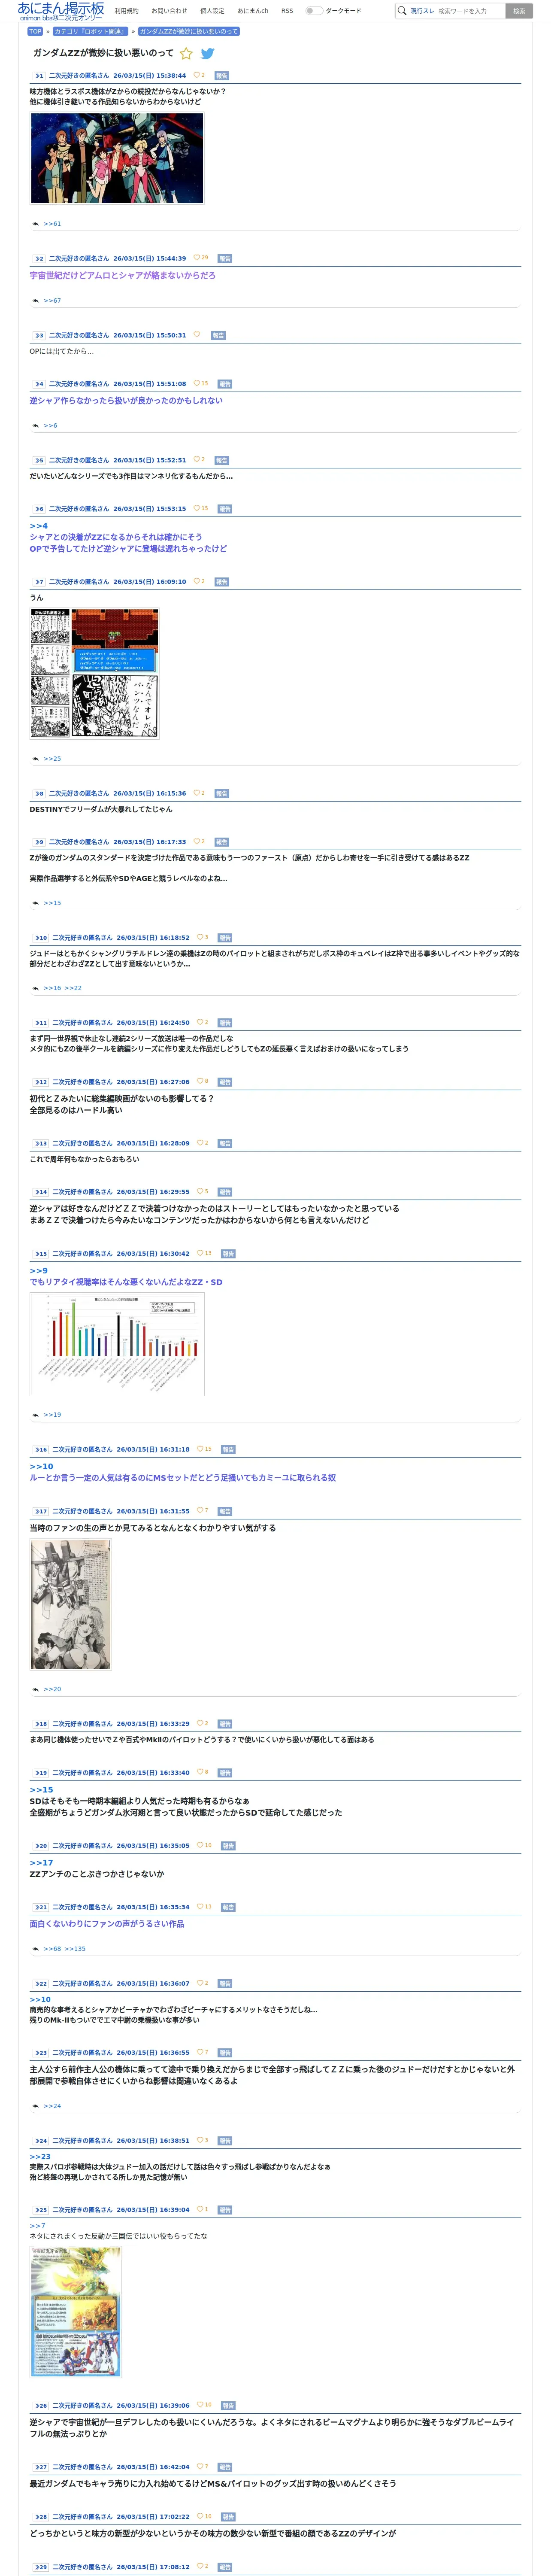Click the search magnifier icon in header

402,11
